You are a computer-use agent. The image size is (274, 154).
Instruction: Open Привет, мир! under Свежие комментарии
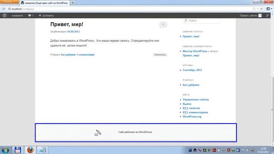pos(191,55)
